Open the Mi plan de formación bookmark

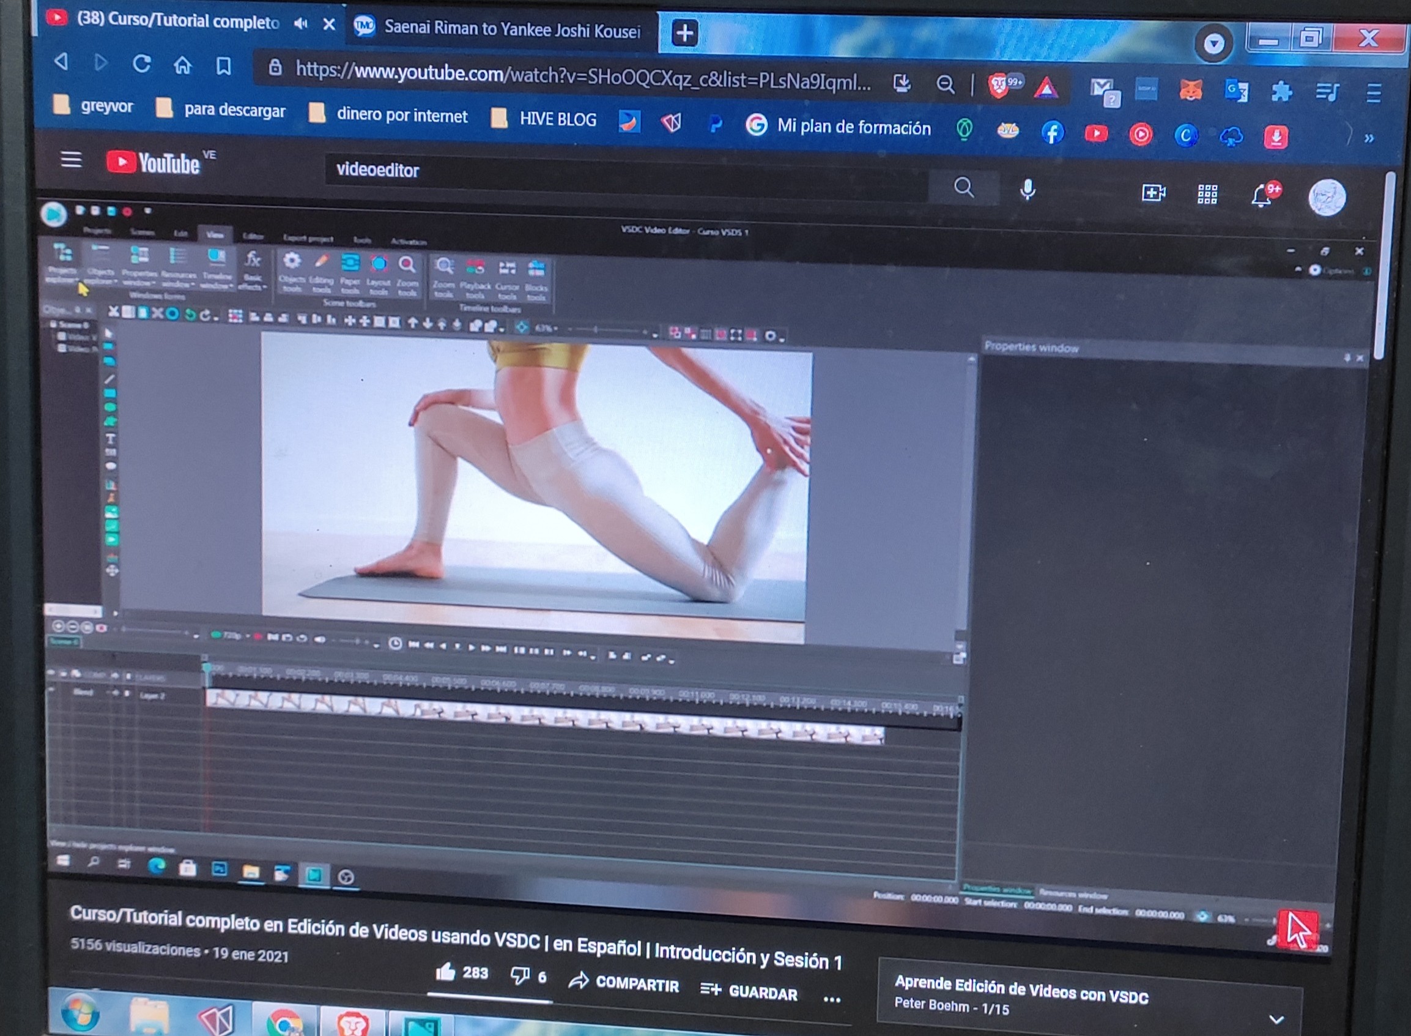click(x=839, y=126)
